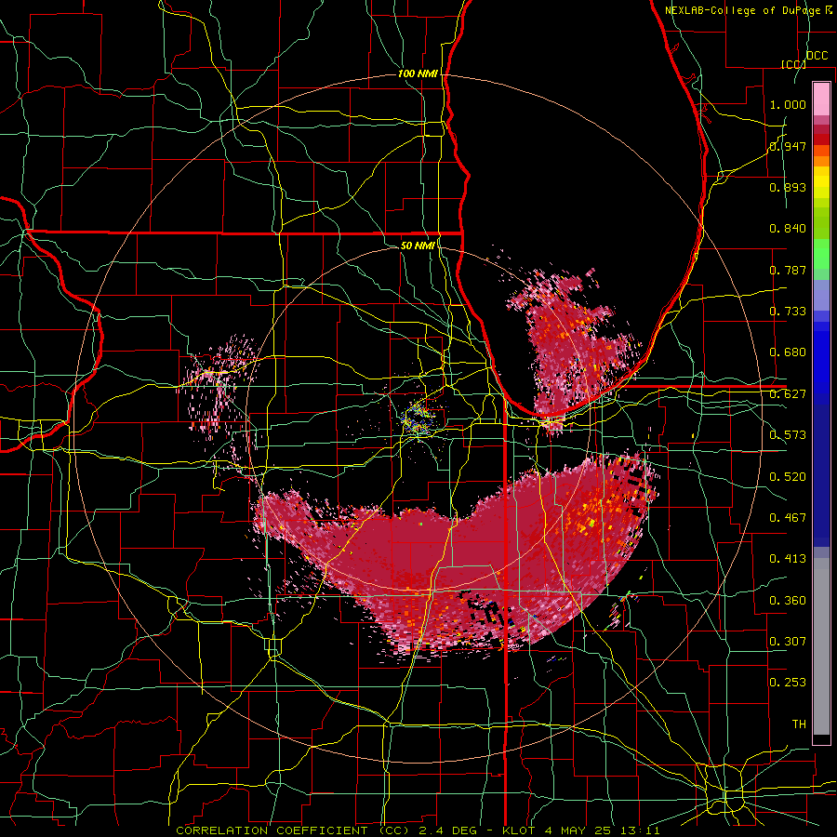This screenshot has height=837, width=837.
Task: Pick the bright blue segment of color bar
Action: click(x=821, y=363)
